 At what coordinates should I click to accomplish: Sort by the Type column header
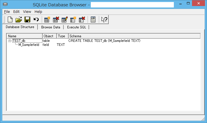pos(63,36)
